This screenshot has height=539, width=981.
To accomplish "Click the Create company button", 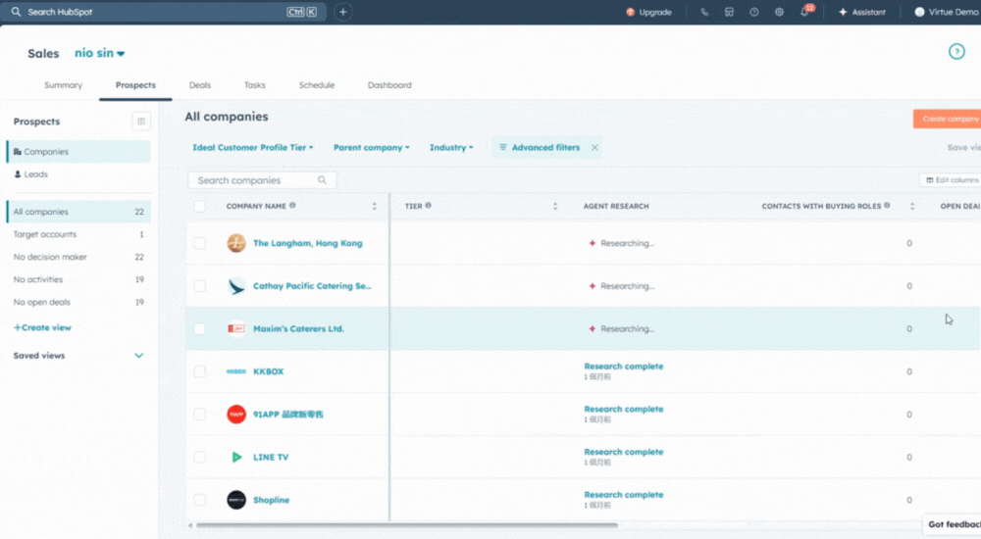I will 948,119.
